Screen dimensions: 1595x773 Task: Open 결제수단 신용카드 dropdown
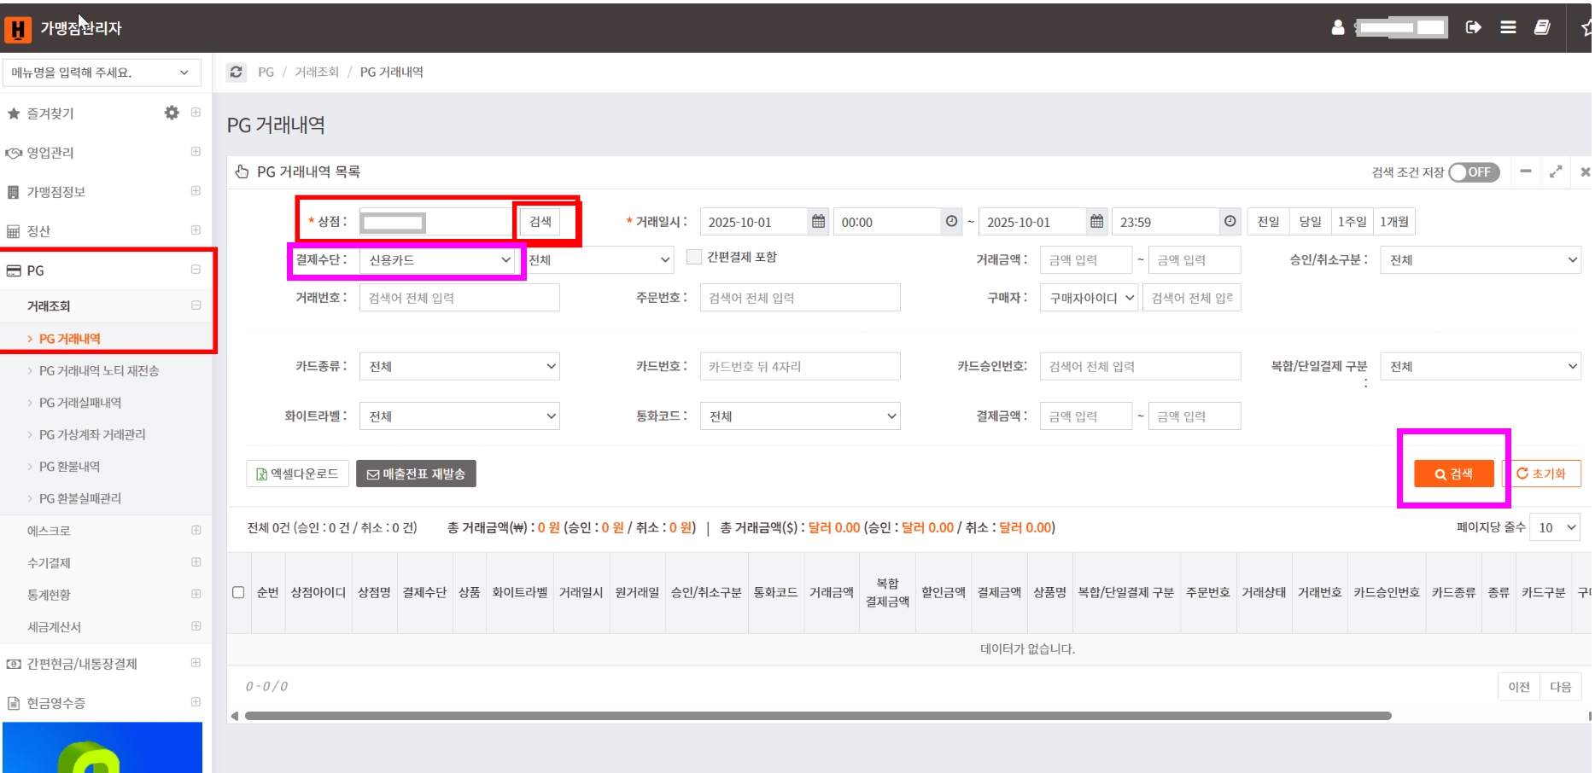[438, 260]
